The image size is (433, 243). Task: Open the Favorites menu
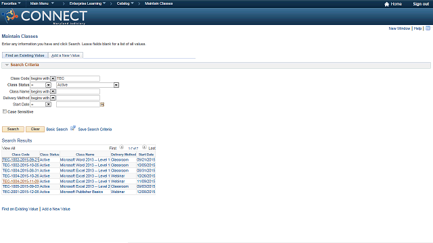pos(11,3)
